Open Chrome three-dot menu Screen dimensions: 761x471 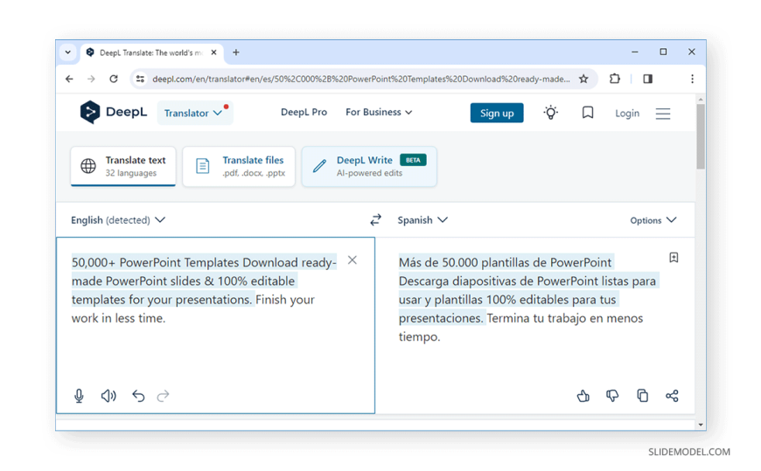click(x=692, y=79)
